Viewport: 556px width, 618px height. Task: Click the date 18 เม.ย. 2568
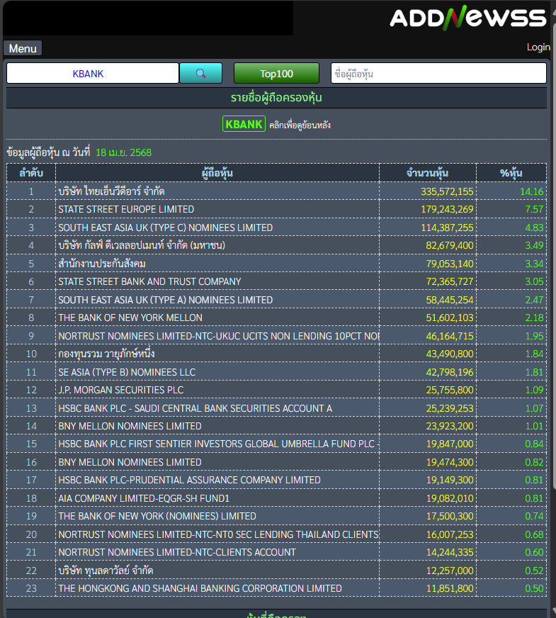124,152
